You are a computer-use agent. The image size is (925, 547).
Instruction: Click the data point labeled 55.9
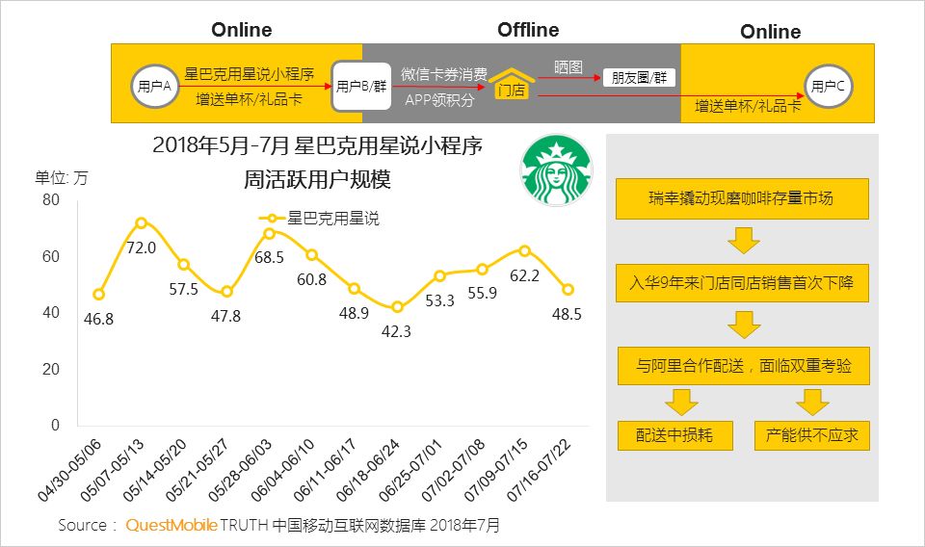click(482, 269)
